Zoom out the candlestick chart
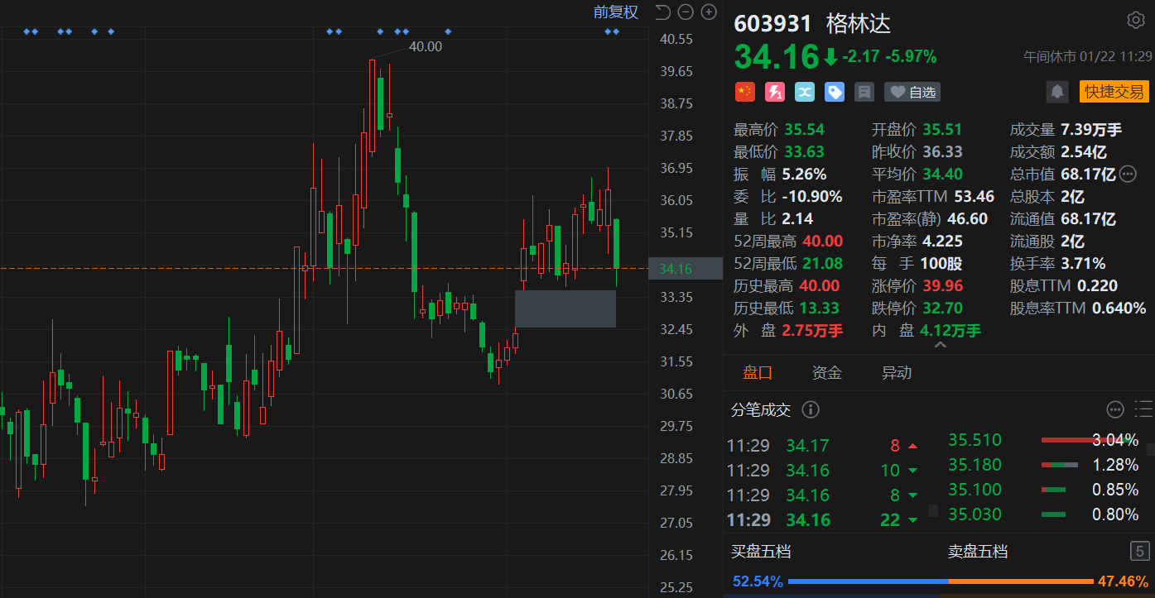 tap(685, 12)
